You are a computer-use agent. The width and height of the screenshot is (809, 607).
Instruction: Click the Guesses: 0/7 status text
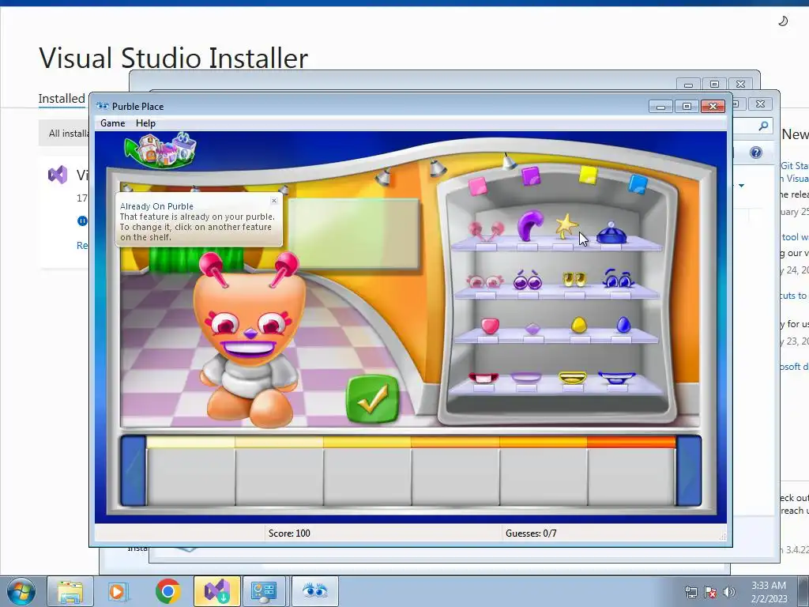click(x=531, y=533)
